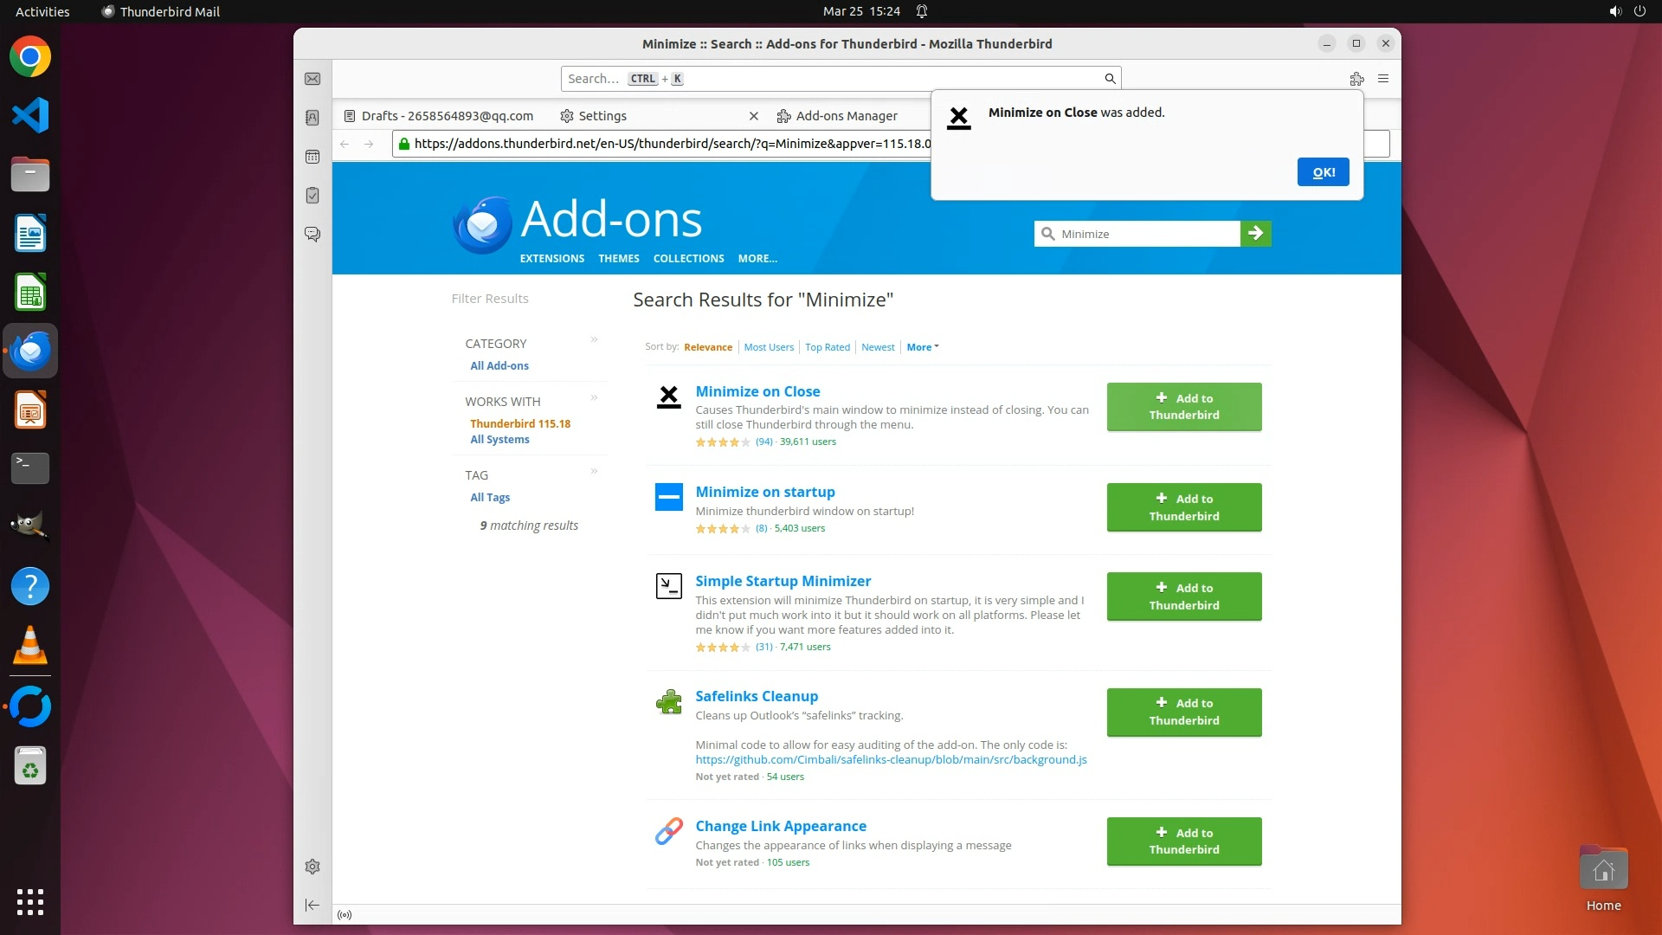Open the Calendar sidebar icon
The image size is (1662, 935).
click(x=312, y=157)
